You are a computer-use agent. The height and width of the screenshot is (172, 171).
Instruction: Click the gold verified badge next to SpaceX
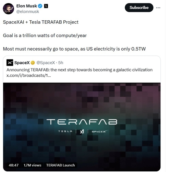pyautogui.click(x=33, y=63)
